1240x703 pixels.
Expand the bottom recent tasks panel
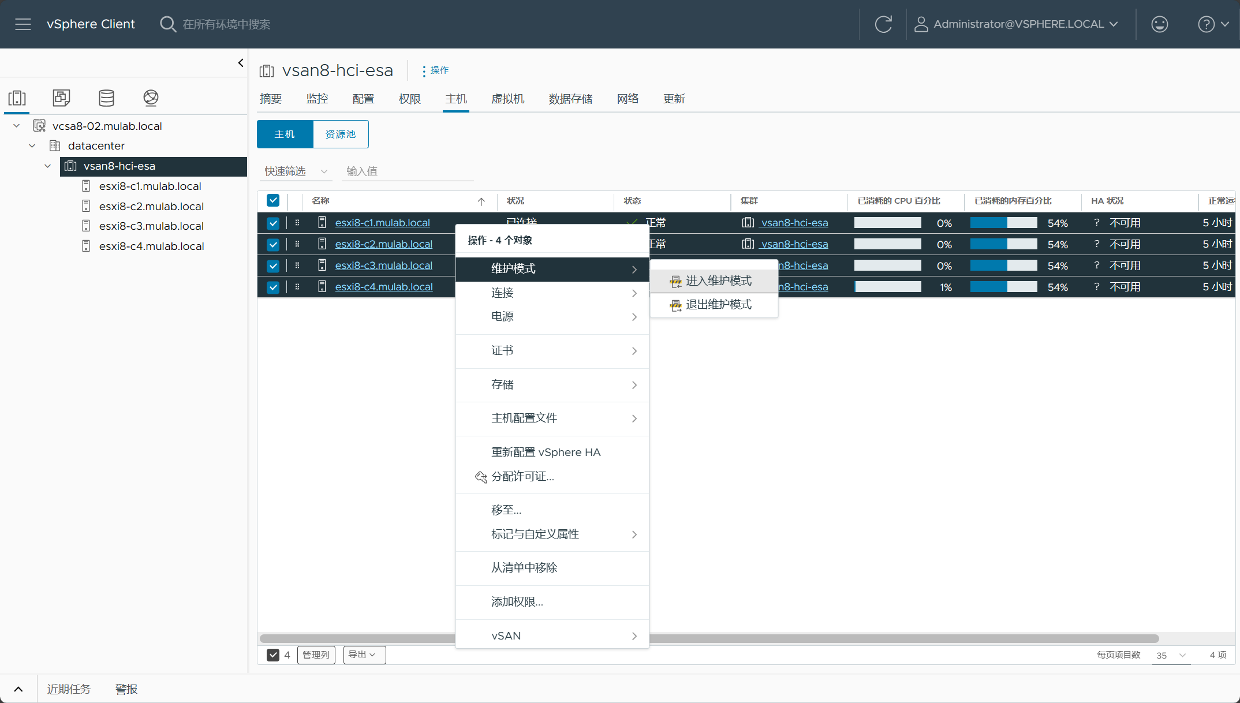pyautogui.click(x=18, y=689)
